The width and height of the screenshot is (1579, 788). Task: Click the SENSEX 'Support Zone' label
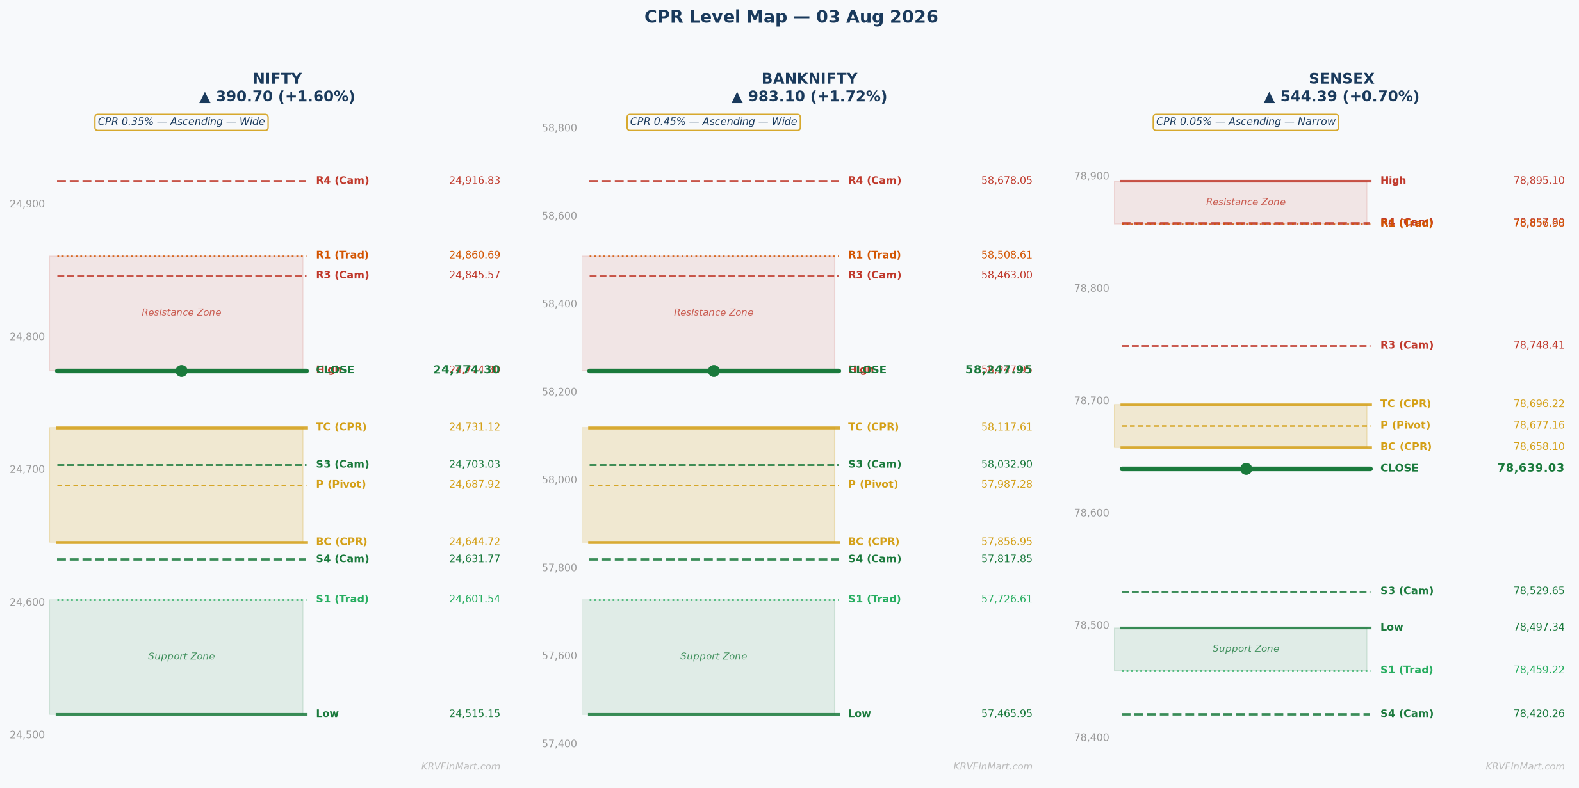[1246, 648]
